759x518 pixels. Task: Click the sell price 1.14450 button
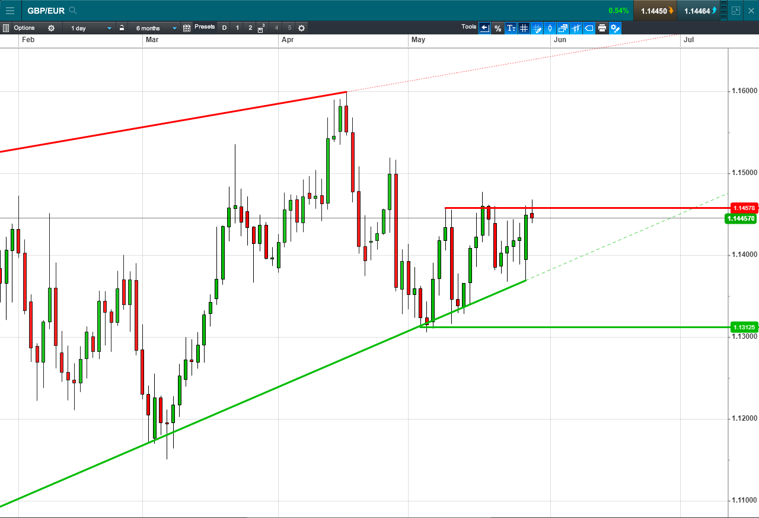click(x=655, y=11)
